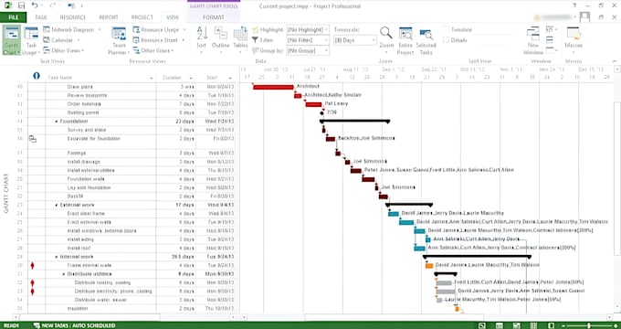Collapse the ribbon with the chevron
This screenshot has width=621, height=329.
click(615, 61)
